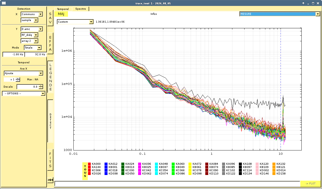This screenshot has width=322, height=189.
Task: Click the vertical SAV button
Action: (50, 18)
